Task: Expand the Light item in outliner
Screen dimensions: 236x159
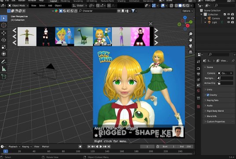Action: click(205, 22)
